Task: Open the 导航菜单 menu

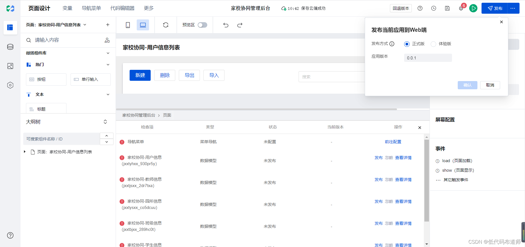Action: pyautogui.click(x=91, y=8)
